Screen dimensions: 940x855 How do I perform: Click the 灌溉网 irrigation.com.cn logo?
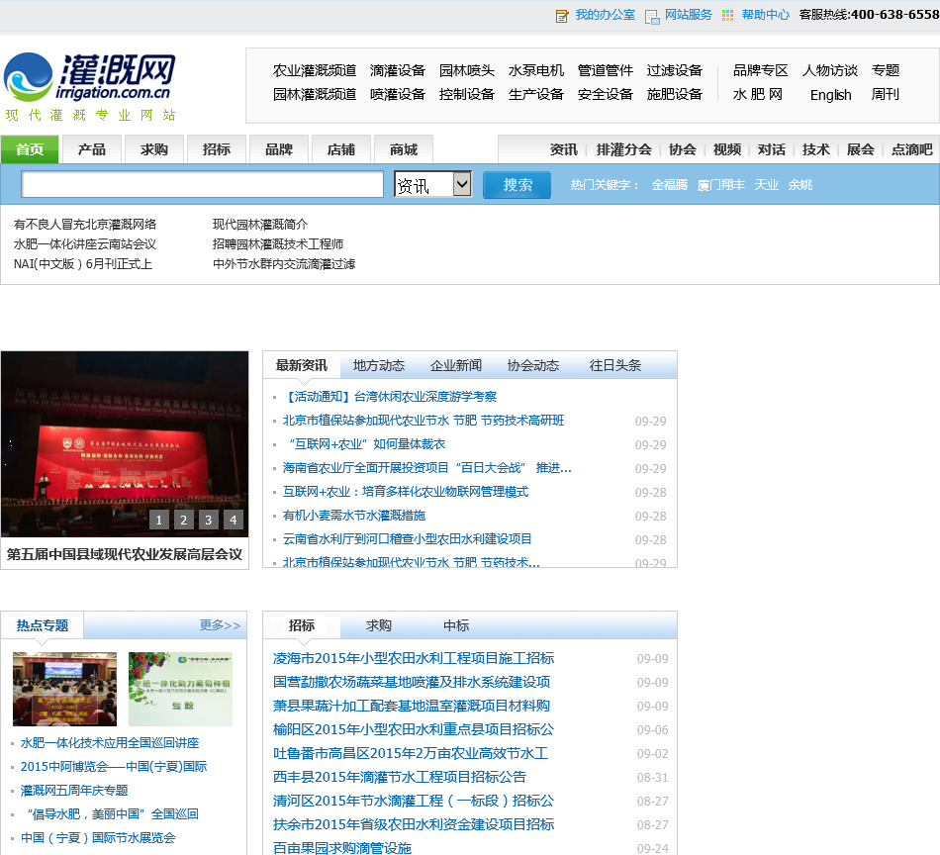[90, 77]
